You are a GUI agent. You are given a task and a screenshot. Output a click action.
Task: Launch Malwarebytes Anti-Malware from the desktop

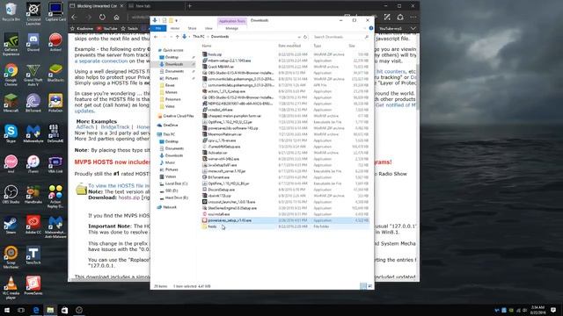(55, 226)
